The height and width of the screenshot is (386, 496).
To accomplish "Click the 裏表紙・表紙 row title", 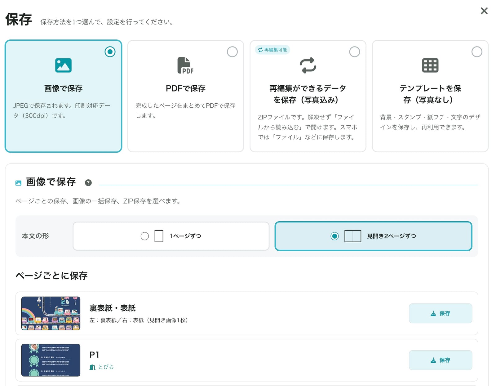I will coord(113,308).
